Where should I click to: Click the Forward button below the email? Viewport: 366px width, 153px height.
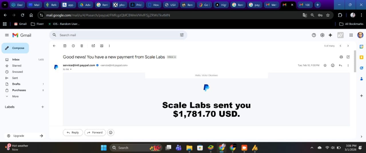[95, 132]
